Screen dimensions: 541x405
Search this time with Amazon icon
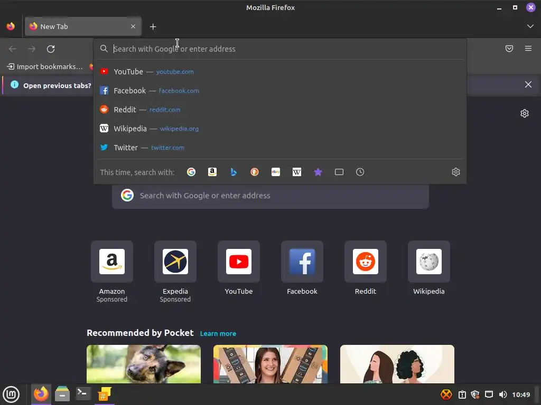tap(212, 172)
